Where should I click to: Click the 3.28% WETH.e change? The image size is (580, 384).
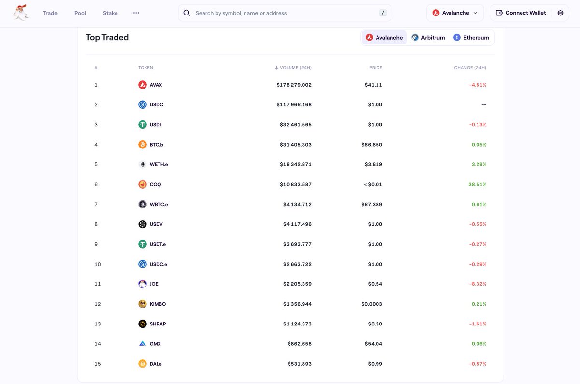point(479,164)
